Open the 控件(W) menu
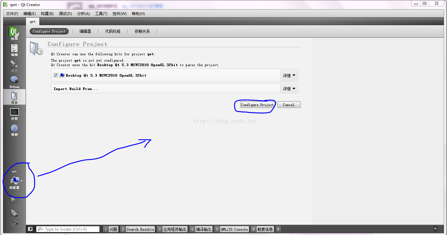 click(119, 14)
